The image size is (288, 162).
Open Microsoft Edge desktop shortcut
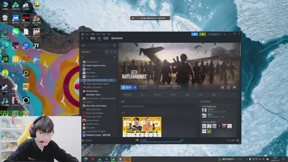pos(5,47)
